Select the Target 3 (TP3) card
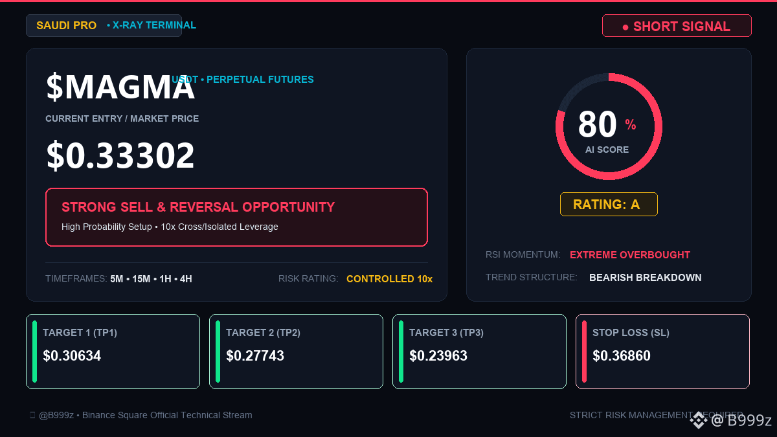 (x=479, y=352)
